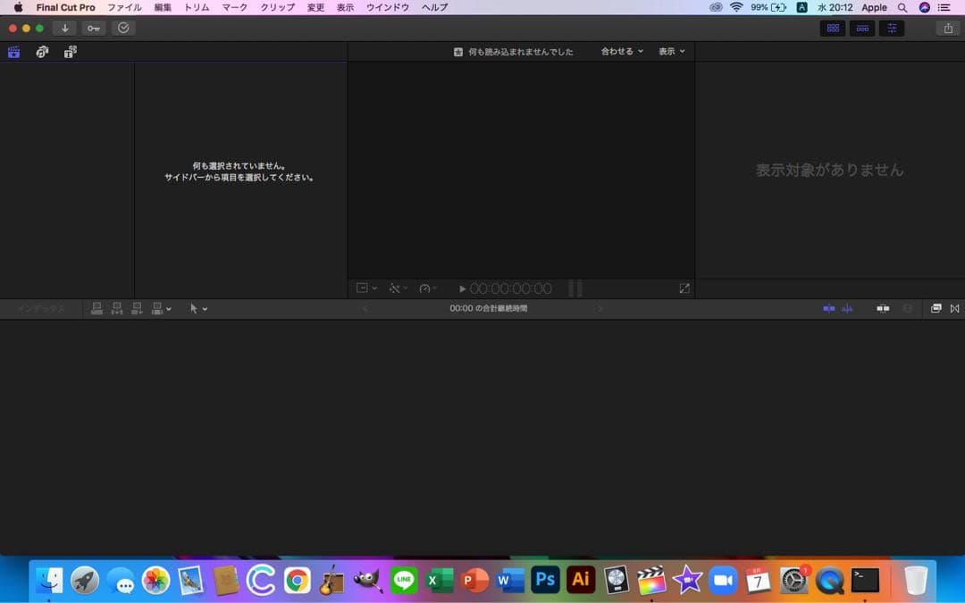The image size is (965, 603).
Task: Open the tool selection dropdown in the timeline
Action: point(198,308)
